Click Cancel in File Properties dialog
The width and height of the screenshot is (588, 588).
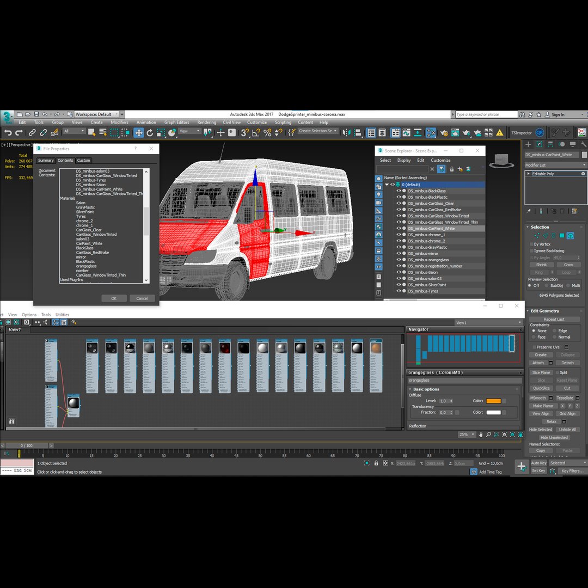[x=142, y=298]
